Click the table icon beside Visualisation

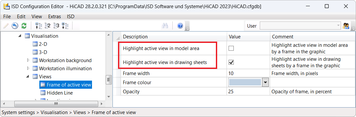click(27, 36)
